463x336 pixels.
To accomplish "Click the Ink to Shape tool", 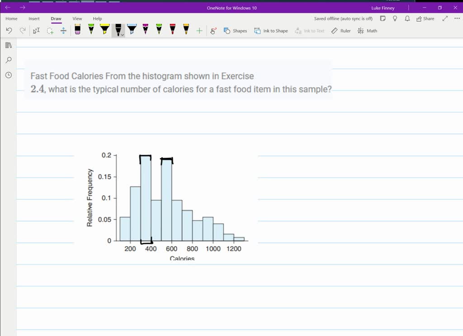I will pos(271,31).
